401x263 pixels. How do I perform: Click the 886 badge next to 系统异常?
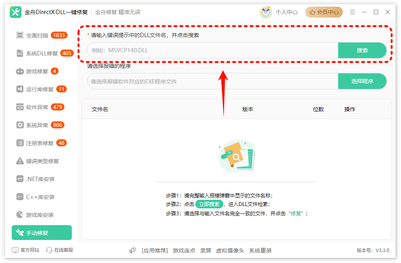coord(57,125)
